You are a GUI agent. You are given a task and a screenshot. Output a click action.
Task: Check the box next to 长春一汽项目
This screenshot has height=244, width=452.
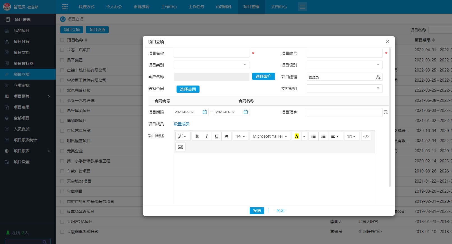(62, 50)
